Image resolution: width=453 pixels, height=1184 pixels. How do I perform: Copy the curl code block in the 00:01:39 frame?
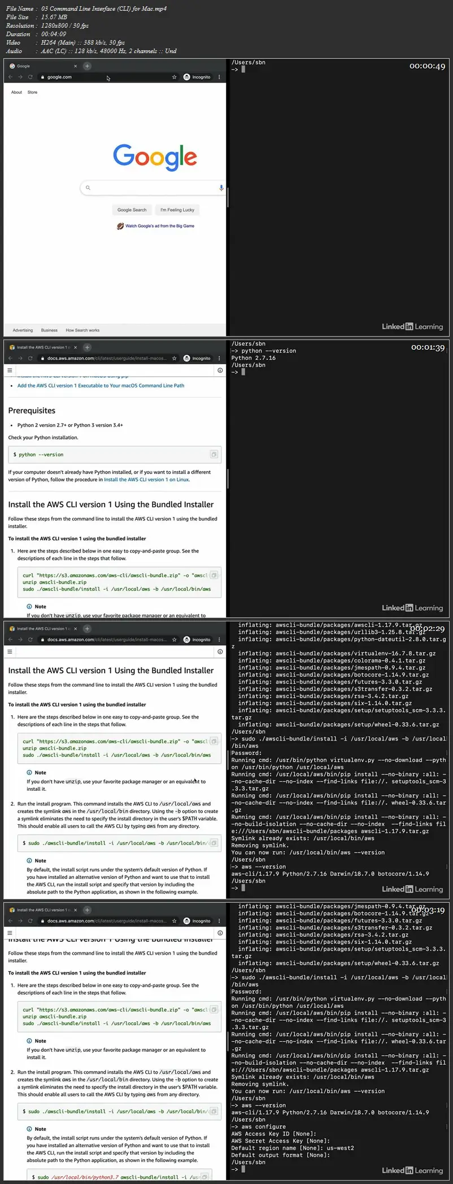[214, 575]
